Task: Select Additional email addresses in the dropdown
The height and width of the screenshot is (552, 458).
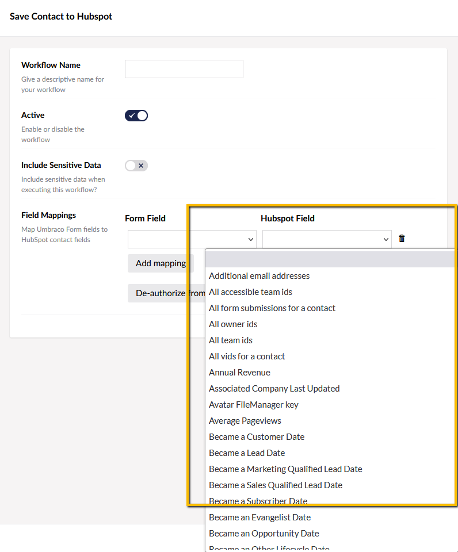Action: [259, 275]
